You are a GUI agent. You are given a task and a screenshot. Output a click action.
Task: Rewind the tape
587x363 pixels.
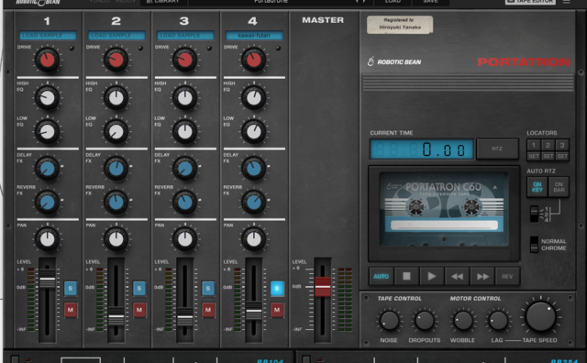(457, 277)
